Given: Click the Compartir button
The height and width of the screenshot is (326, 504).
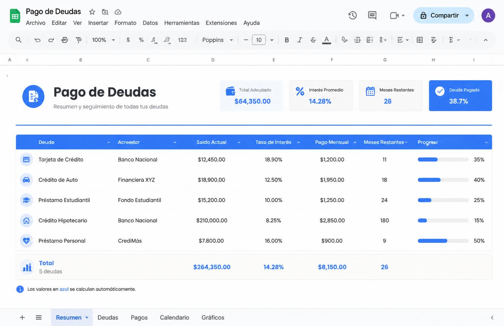Looking at the screenshot, I should pos(444,15).
